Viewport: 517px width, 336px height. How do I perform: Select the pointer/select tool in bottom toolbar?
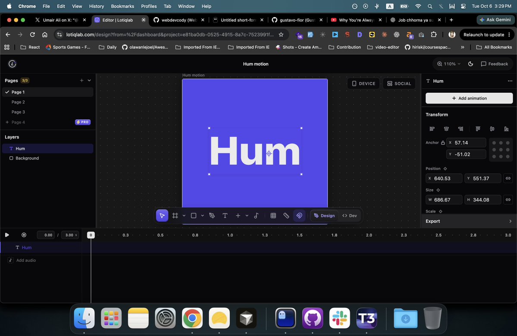pos(162,216)
